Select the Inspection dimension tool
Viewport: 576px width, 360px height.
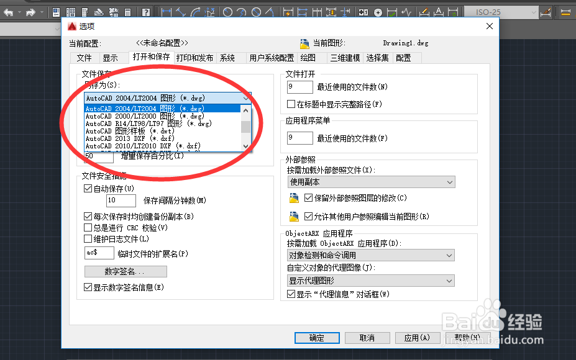click(392, 12)
